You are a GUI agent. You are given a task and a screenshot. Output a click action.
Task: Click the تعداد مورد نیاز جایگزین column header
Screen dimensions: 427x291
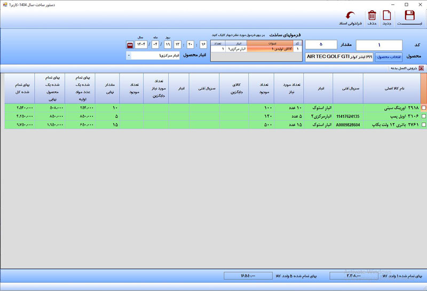pyautogui.click(x=156, y=88)
